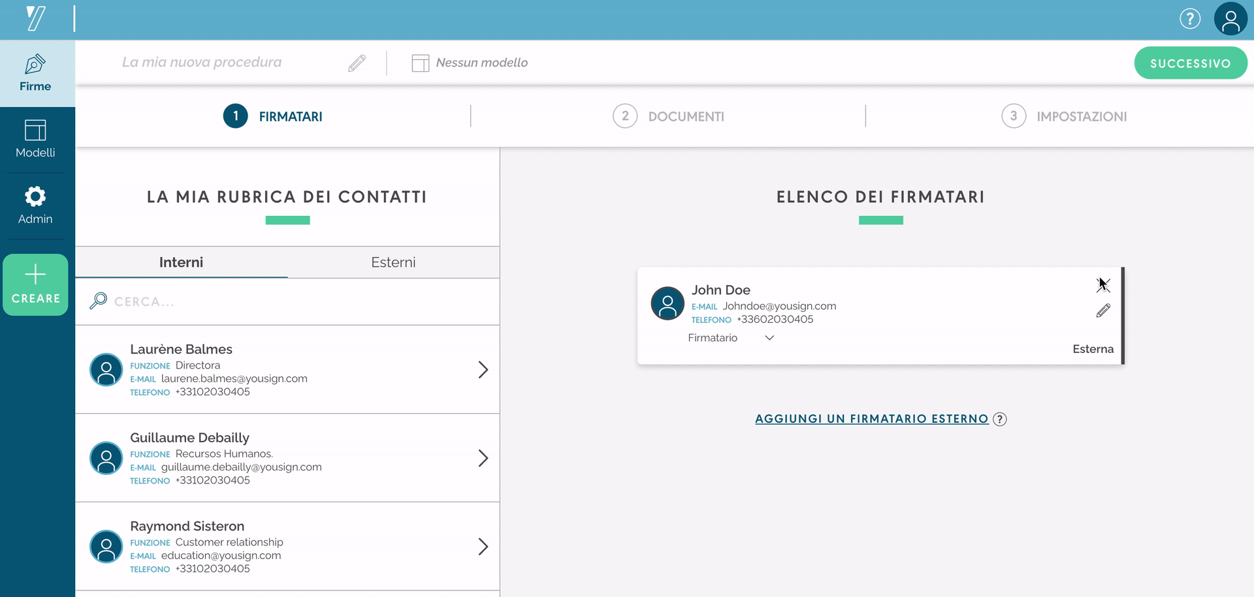The width and height of the screenshot is (1254, 597).
Task: Edit John Doe's signer details
Action: coord(1102,311)
